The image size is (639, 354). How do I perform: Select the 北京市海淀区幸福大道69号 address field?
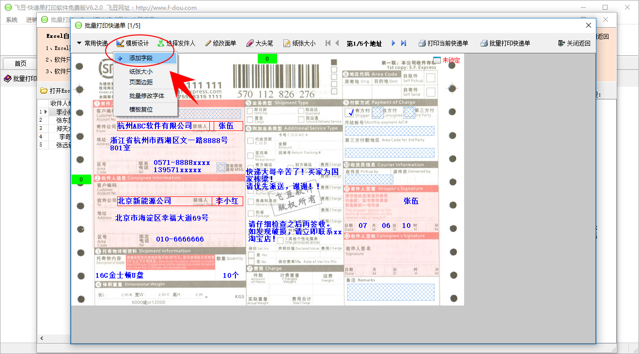click(162, 218)
